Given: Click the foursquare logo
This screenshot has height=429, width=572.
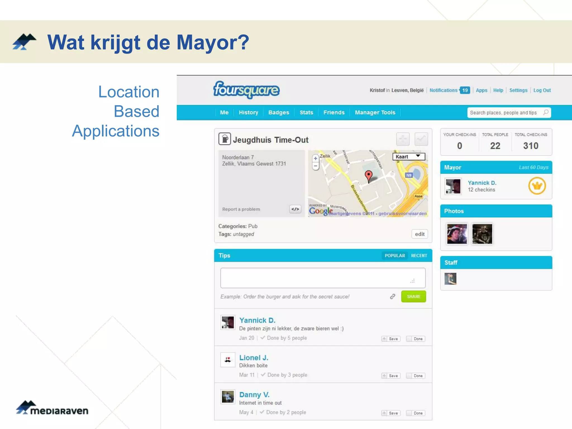Looking at the screenshot, I should tap(246, 90).
